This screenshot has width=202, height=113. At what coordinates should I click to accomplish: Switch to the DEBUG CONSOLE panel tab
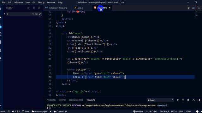[x=76, y=100]
